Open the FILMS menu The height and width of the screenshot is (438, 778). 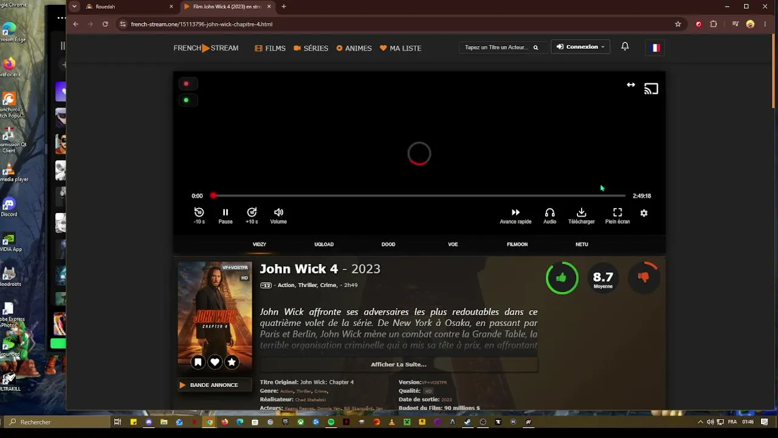270,48
